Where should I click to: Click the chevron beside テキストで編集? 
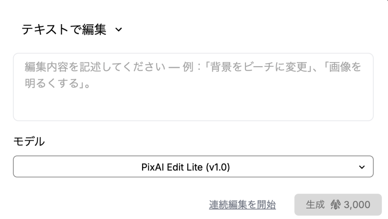[119, 30]
